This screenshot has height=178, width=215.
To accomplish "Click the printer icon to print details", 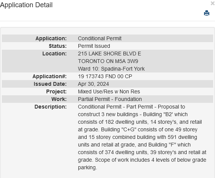I will click(x=207, y=13).
